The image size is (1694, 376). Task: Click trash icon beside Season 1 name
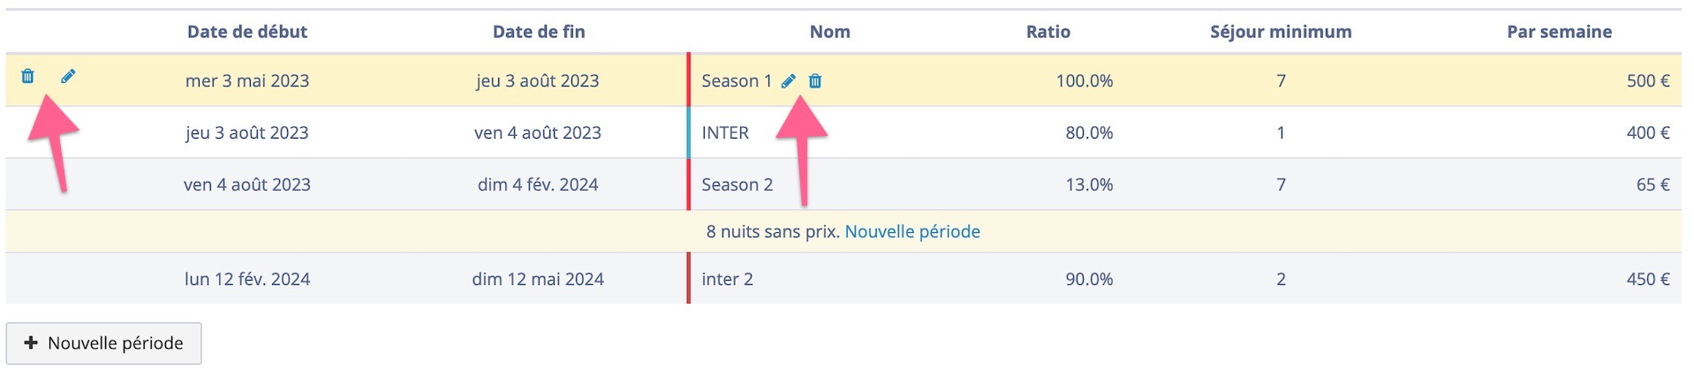815,81
